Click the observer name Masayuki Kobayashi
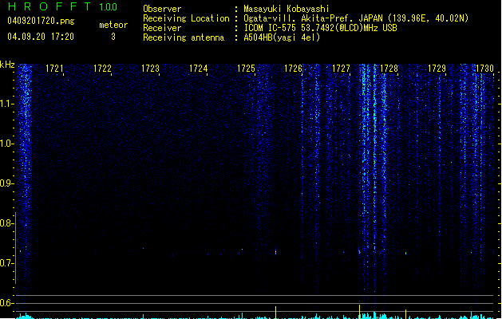Viewport: 502px width, 319px height. (x=287, y=9)
